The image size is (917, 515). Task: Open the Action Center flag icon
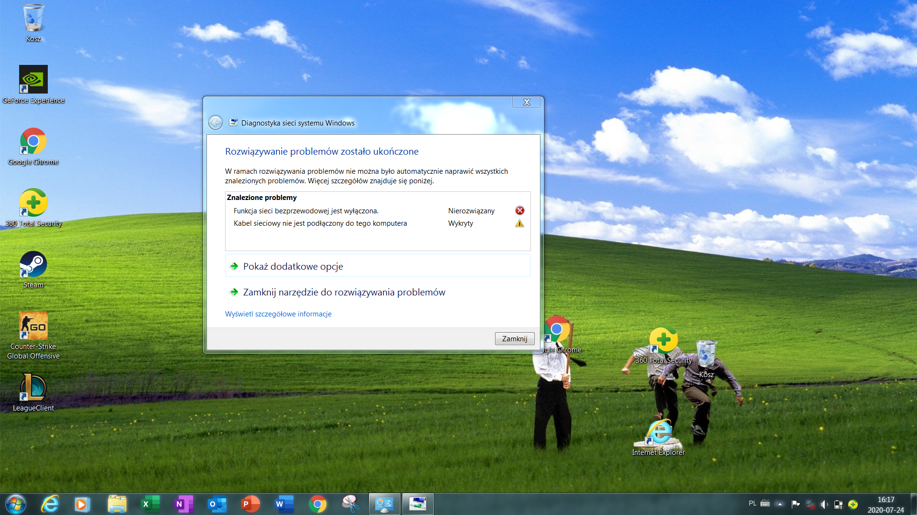pyautogui.click(x=796, y=504)
